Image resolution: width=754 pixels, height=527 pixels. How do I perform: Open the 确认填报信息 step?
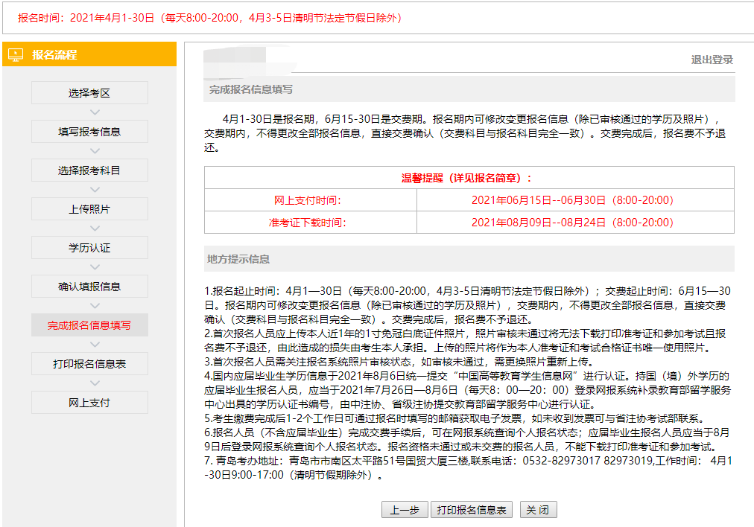89,287
